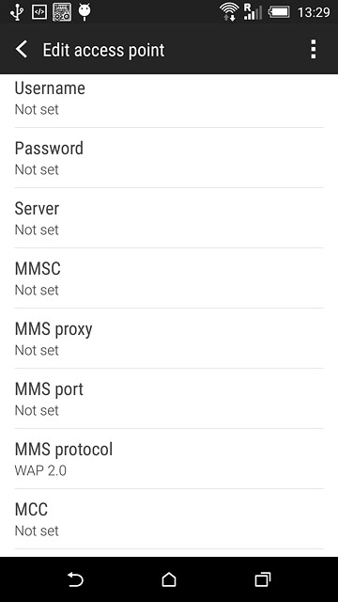Set the MMSC value
The width and height of the screenshot is (338, 602).
coord(169,278)
